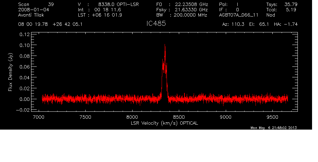Viewport: 318px width, 162px height.
Task: Click y-axis tick label 0.00
Action: 24,99
